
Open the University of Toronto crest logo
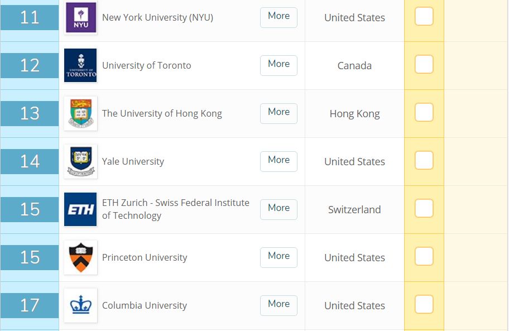click(80, 65)
